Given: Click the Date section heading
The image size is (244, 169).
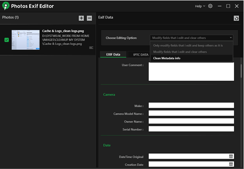Looking at the screenshot, I should click(107, 145).
